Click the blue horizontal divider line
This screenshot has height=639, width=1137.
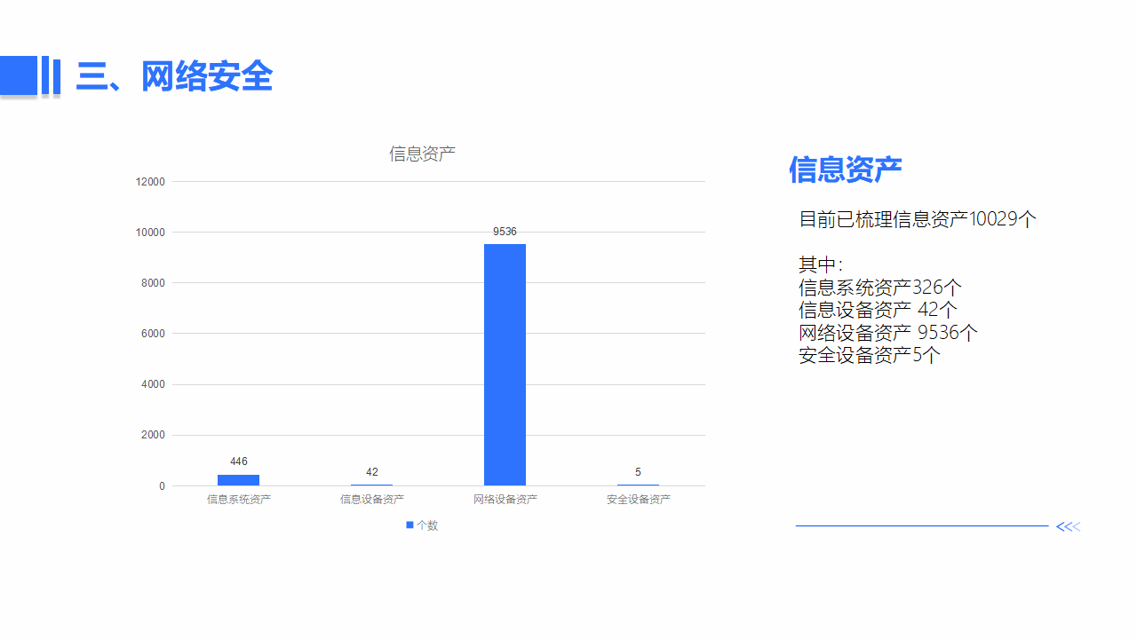922,526
